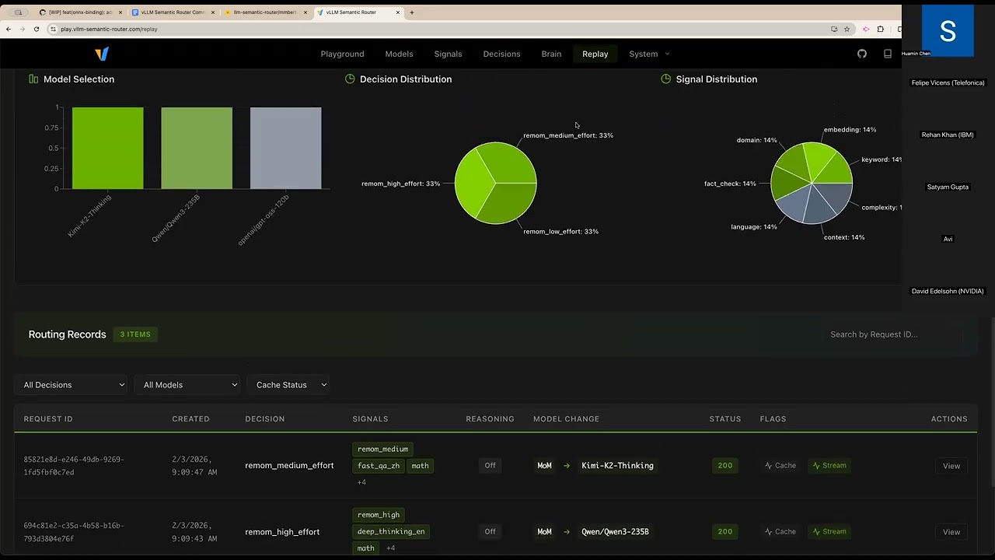Image resolution: width=995 pixels, height=560 pixels.
Task: Click the browser forward arrow
Action: pyautogui.click(x=23, y=29)
